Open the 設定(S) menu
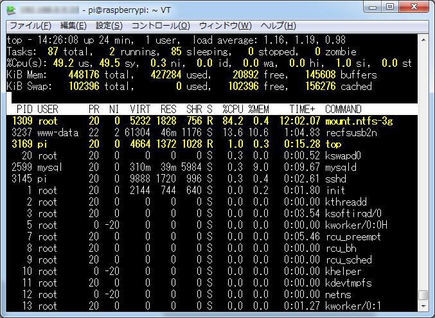Image resolution: width=435 pixels, height=318 pixels. pos(109,26)
